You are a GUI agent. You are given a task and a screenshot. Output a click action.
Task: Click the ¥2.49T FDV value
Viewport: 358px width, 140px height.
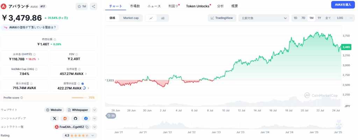pyautogui.click(x=74, y=59)
